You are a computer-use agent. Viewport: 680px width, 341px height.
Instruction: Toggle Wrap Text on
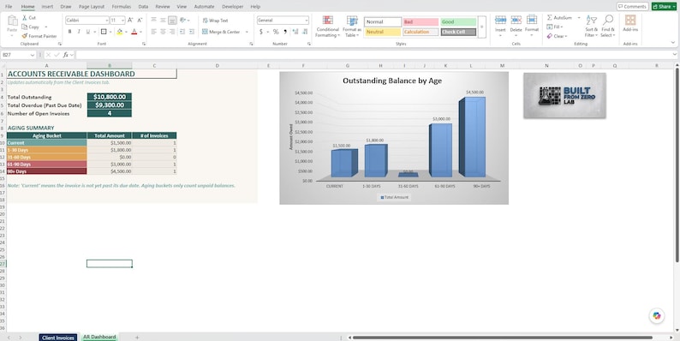tap(215, 21)
